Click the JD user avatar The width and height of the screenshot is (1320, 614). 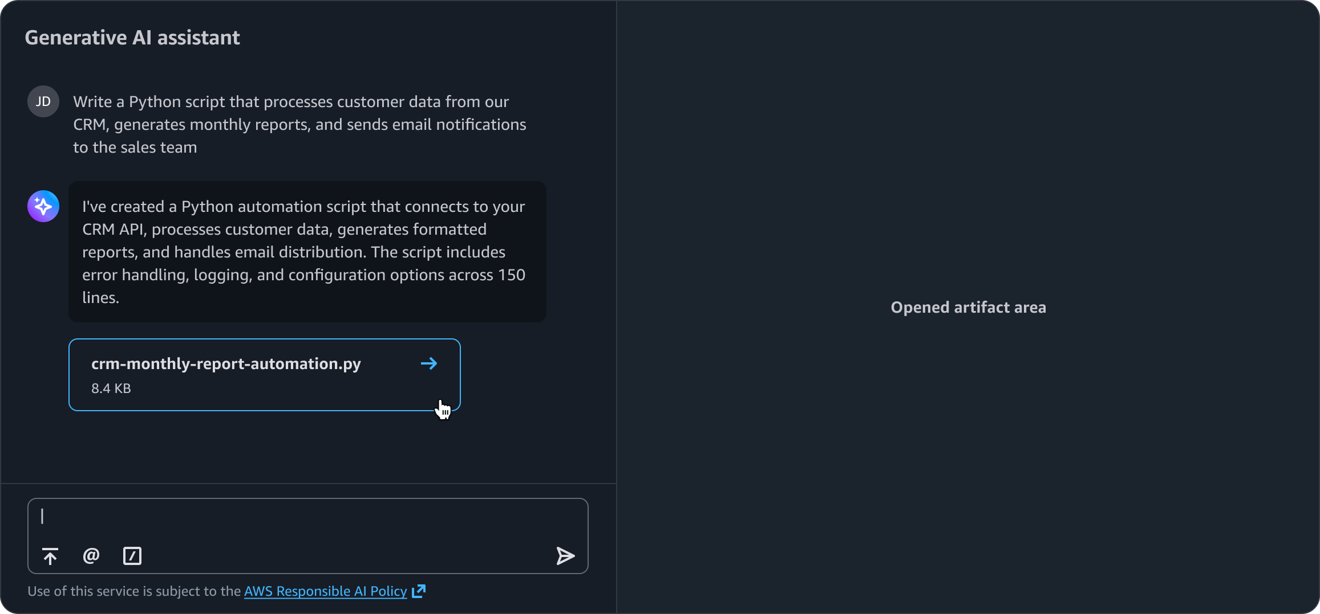43,101
